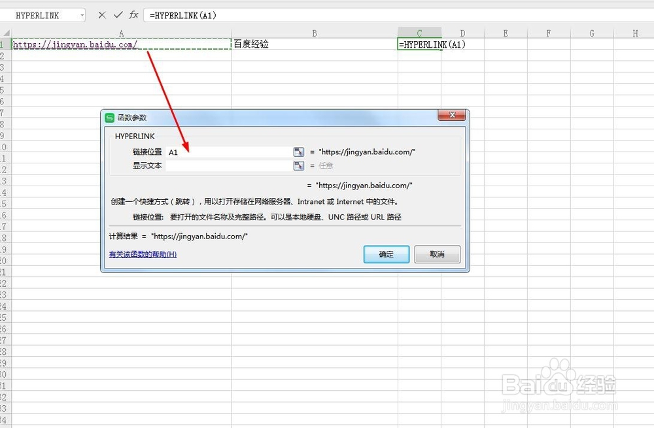Click the X icon to cancel formula entry
Viewport: 654px width, 428px height.
pos(101,15)
